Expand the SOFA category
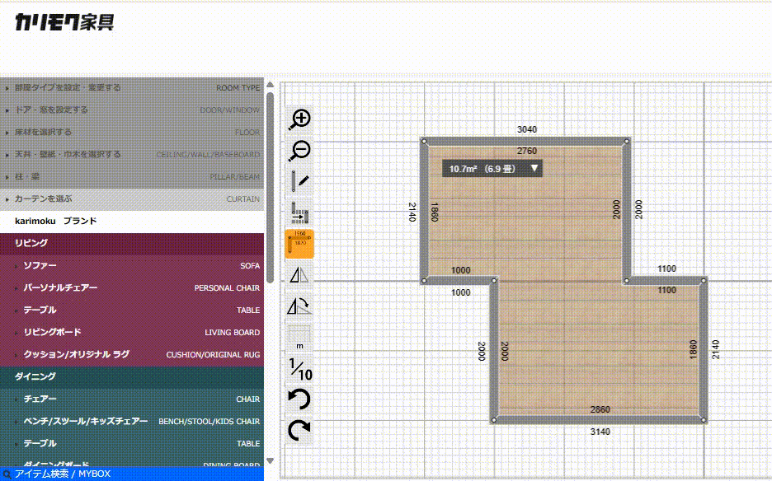Image resolution: width=772 pixels, height=481 pixels. (x=132, y=266)
